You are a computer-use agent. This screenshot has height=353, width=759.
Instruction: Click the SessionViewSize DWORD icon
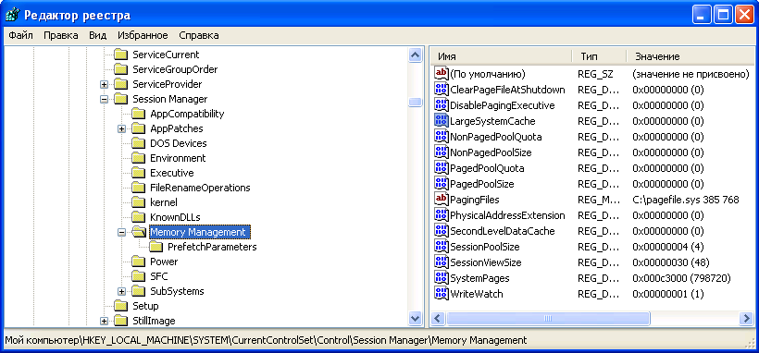pos(441,262)
